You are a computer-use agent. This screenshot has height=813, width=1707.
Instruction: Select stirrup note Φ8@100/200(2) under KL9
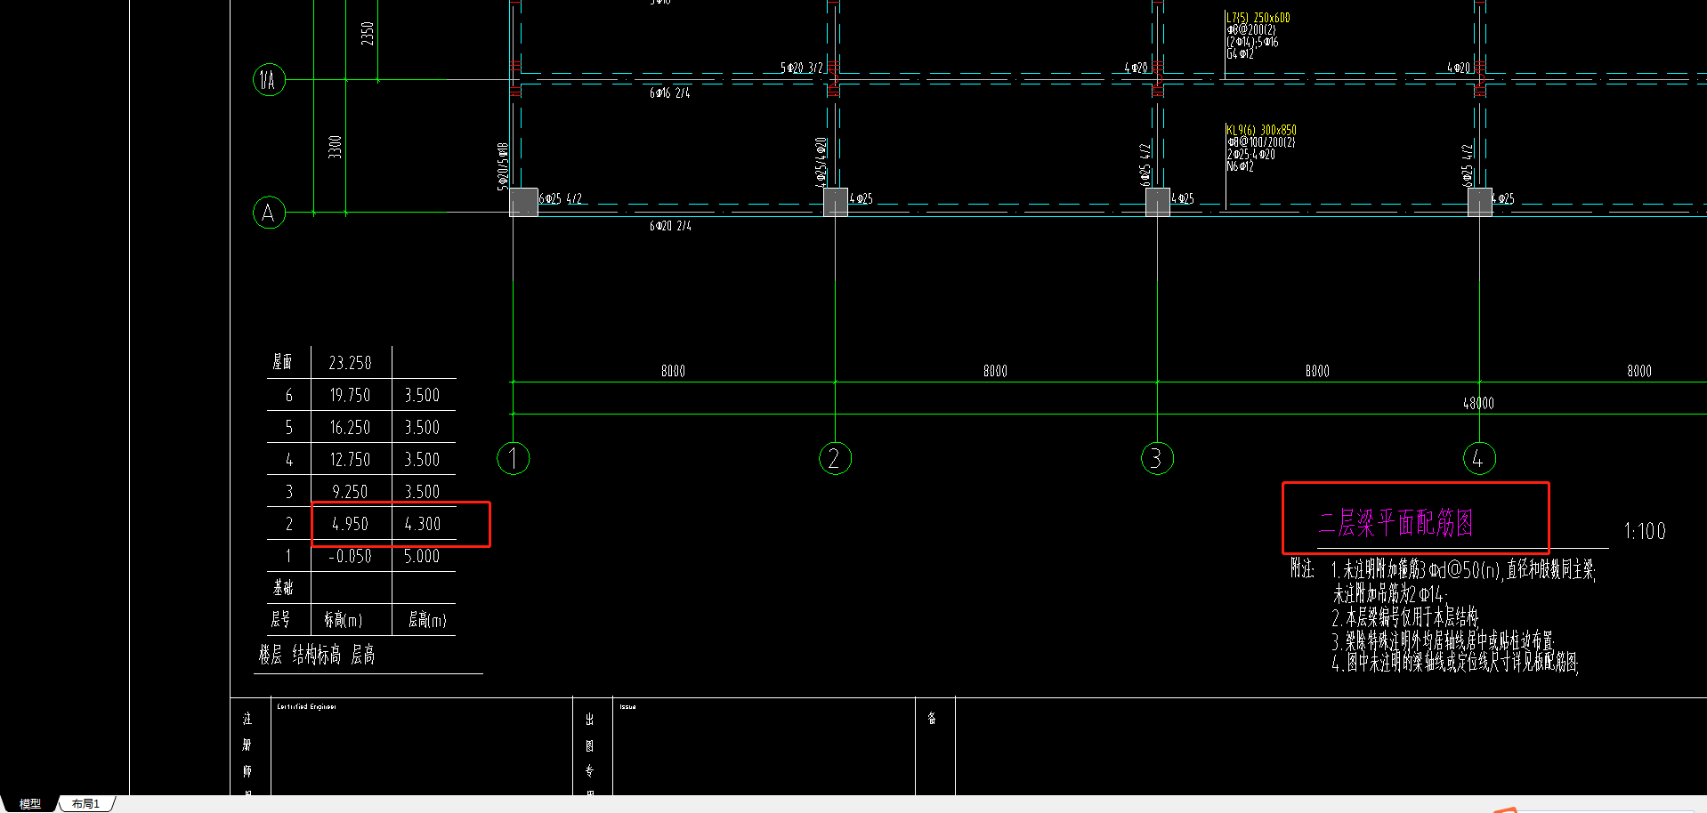tap(1261, 141)
